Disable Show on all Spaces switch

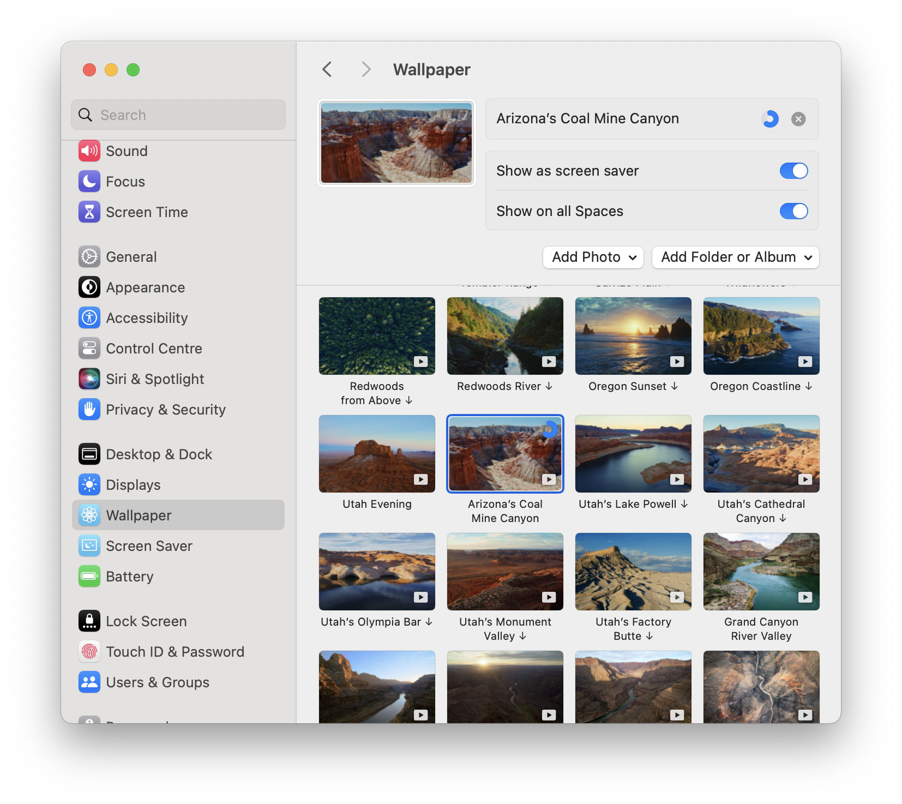[x=793, y=212]
